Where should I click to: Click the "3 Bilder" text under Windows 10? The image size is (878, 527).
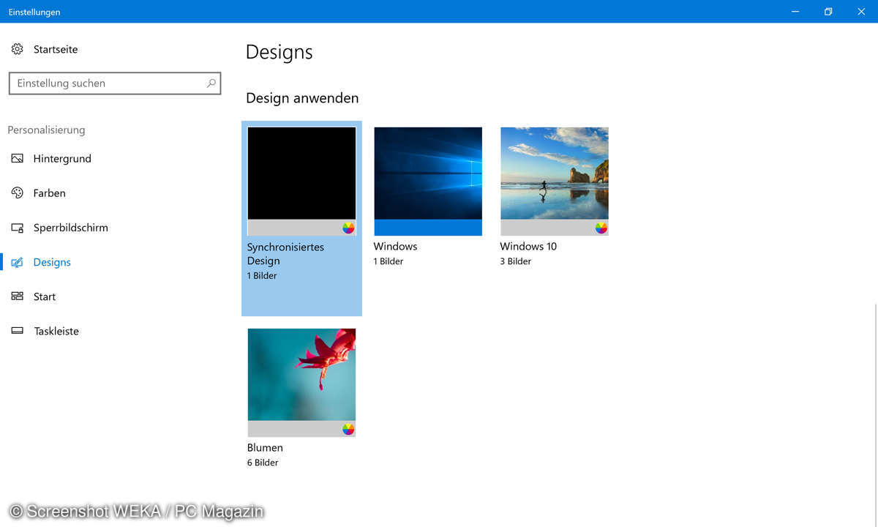516,261
